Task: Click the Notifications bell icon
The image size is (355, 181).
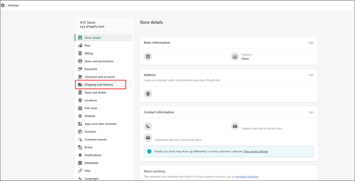Action: tap(80, 155)
